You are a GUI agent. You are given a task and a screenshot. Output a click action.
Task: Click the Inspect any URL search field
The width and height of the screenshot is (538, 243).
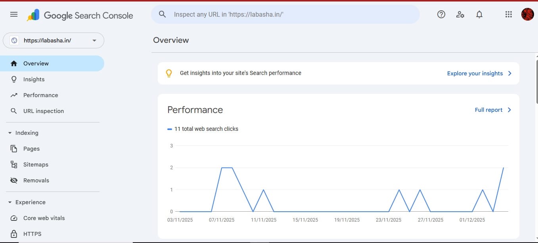285,14
